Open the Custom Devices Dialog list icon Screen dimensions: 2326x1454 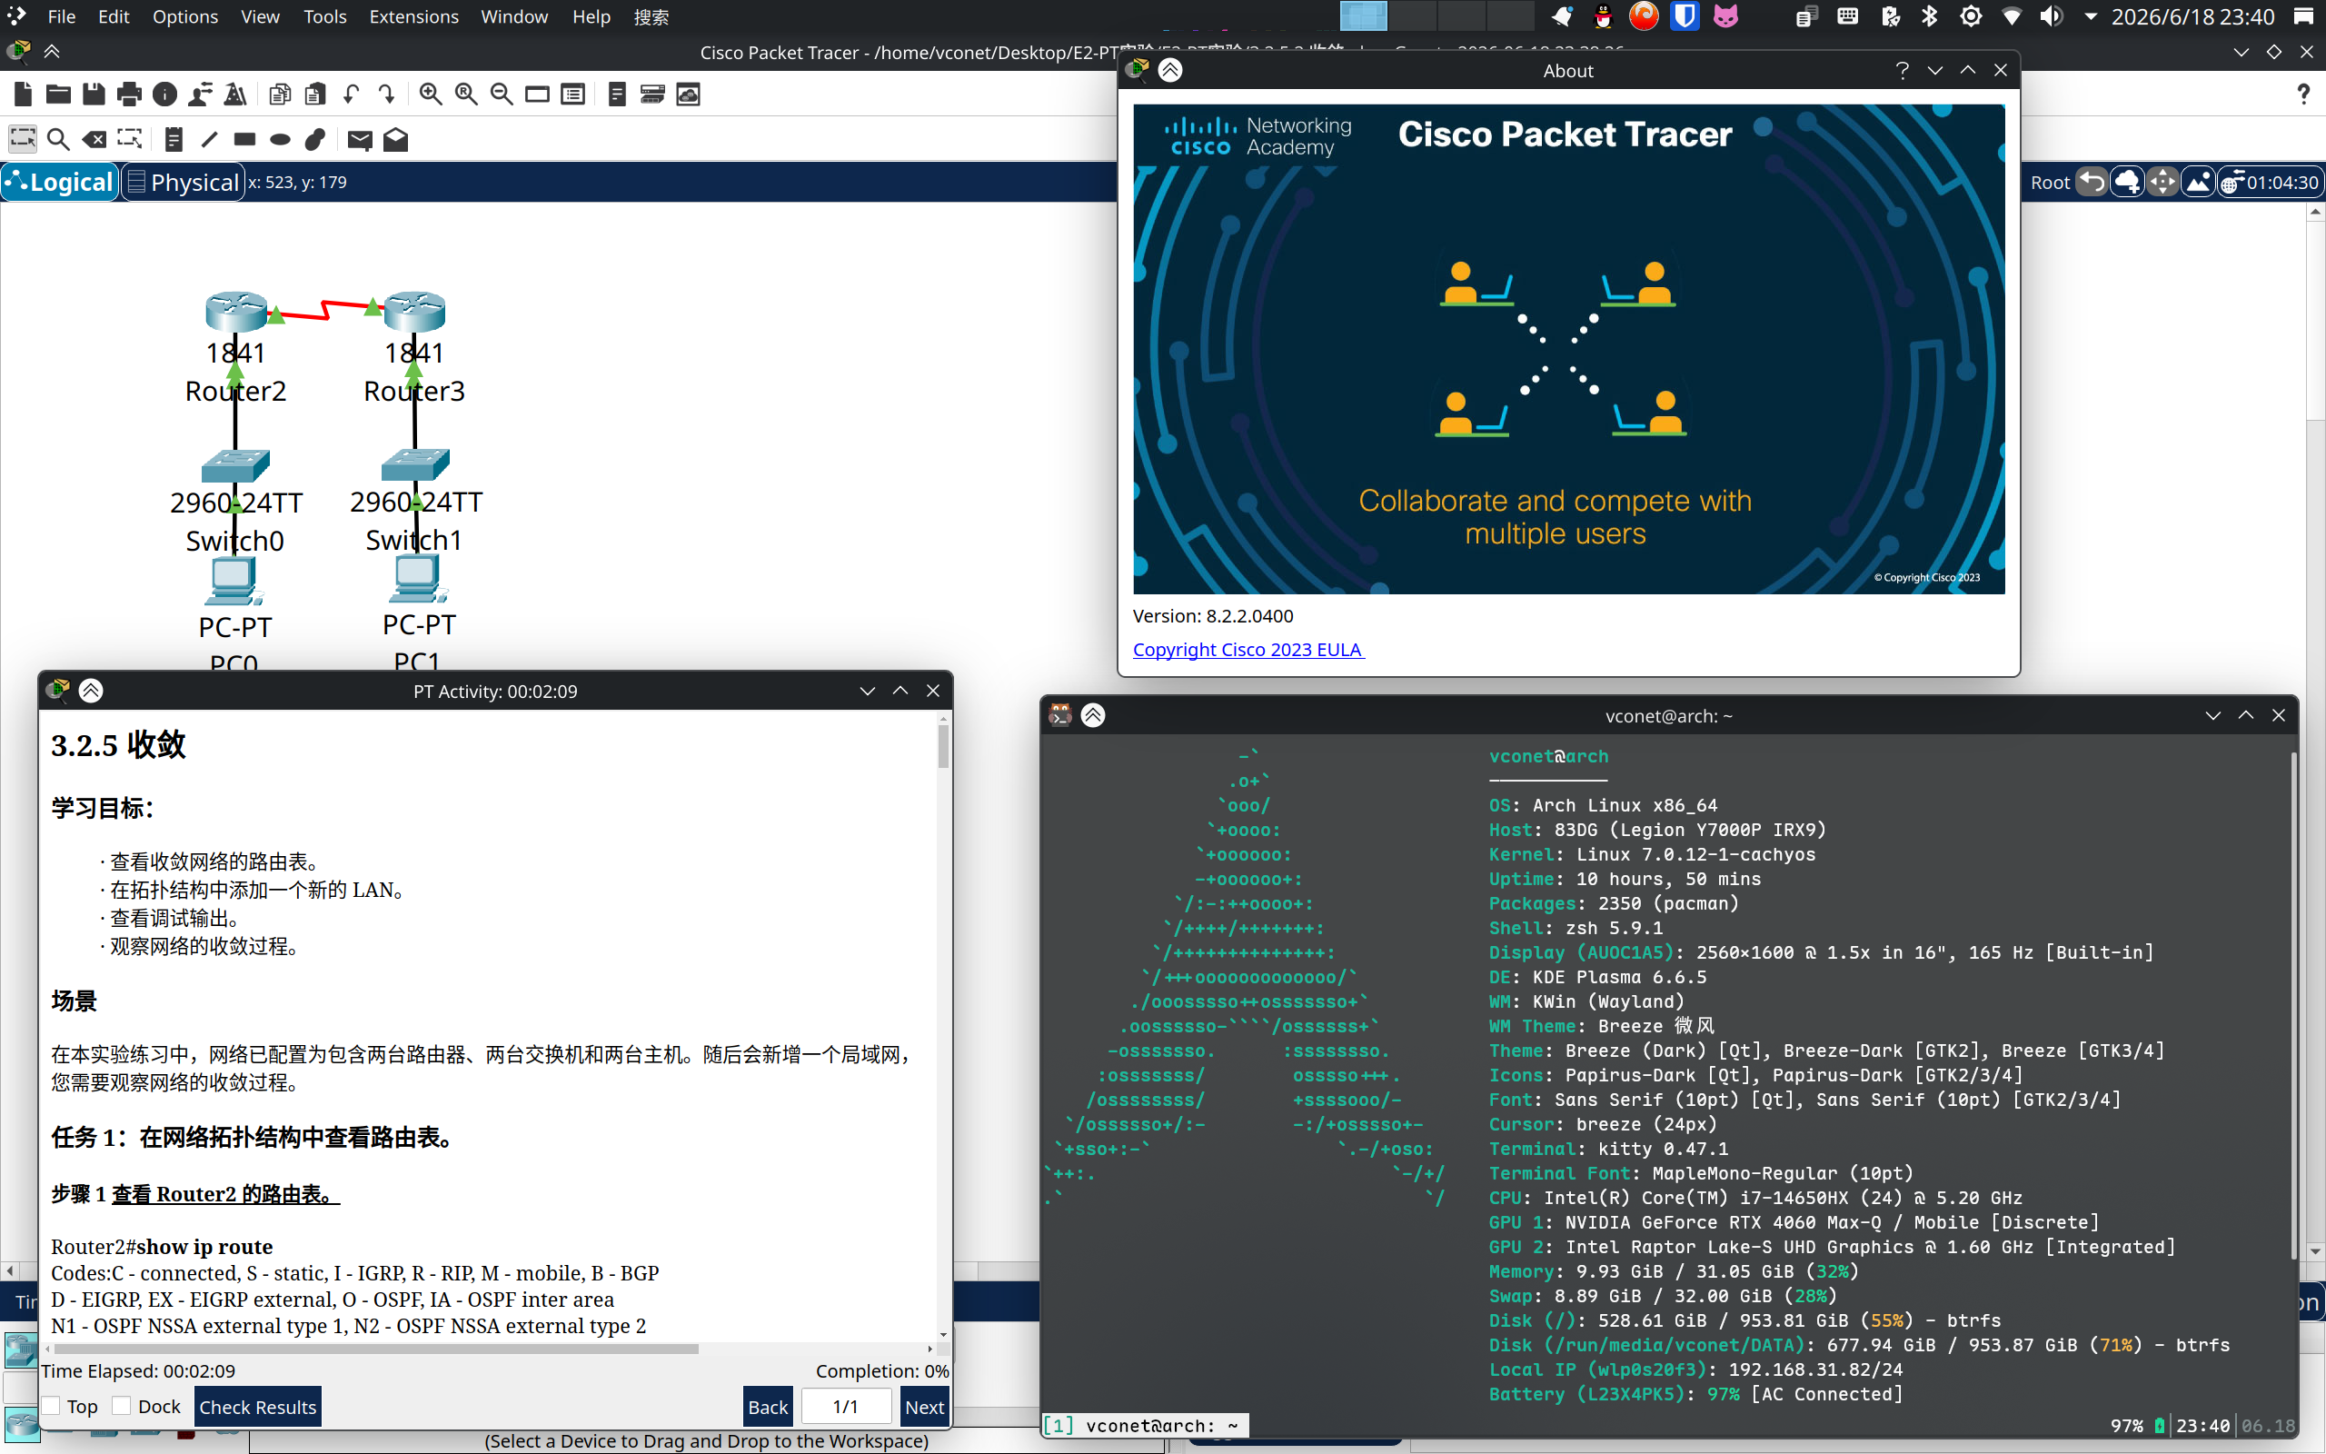(572, 95)
